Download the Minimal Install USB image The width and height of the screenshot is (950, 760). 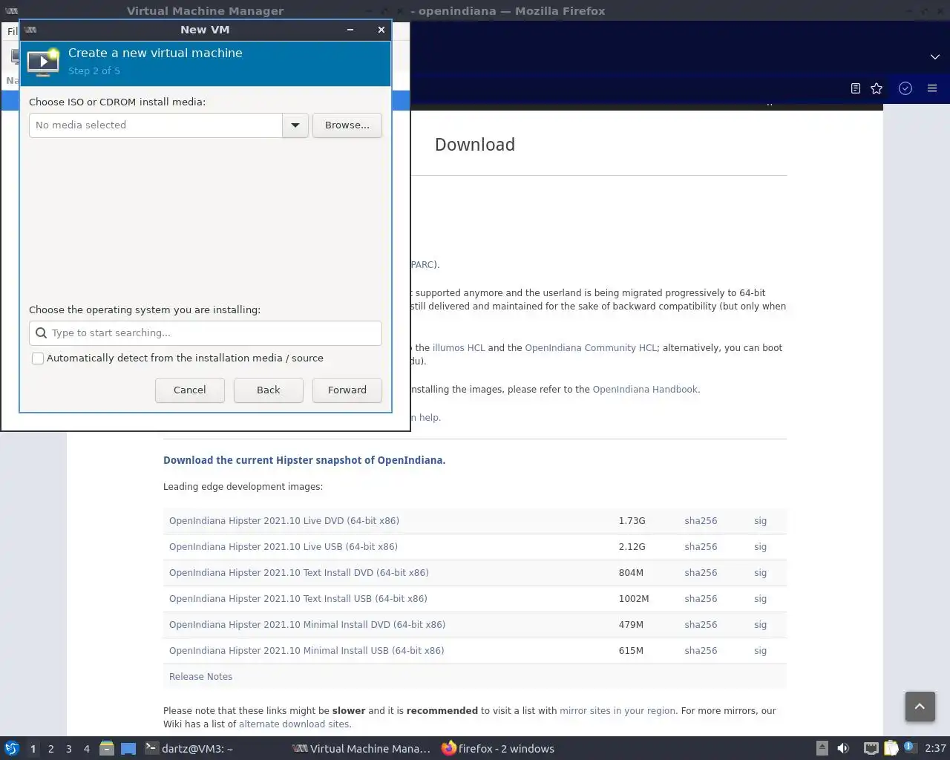point(307,651)
